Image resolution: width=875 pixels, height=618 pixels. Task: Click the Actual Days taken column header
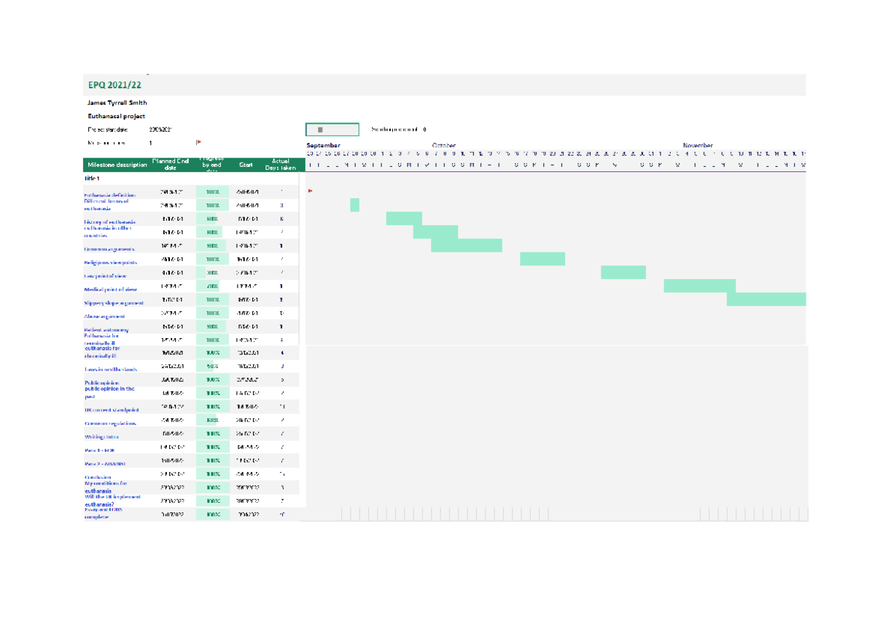[279, 165]
